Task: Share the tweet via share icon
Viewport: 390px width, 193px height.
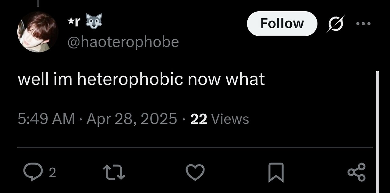Action: (356, 172)
